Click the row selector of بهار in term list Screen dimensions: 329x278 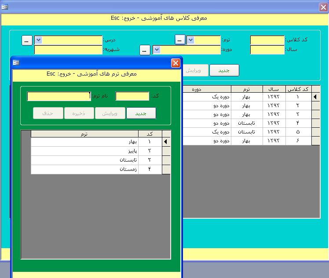[x=166, y=142]
